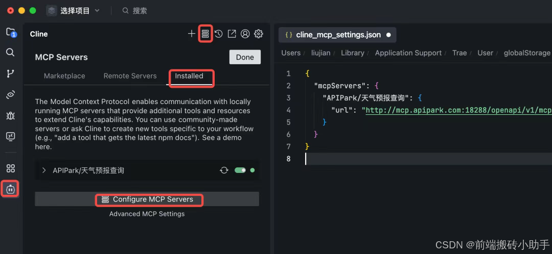The width and height of the screenshot is (552, 254).
Task: Open Cline in editor popout icon
Action: (232, 34)
